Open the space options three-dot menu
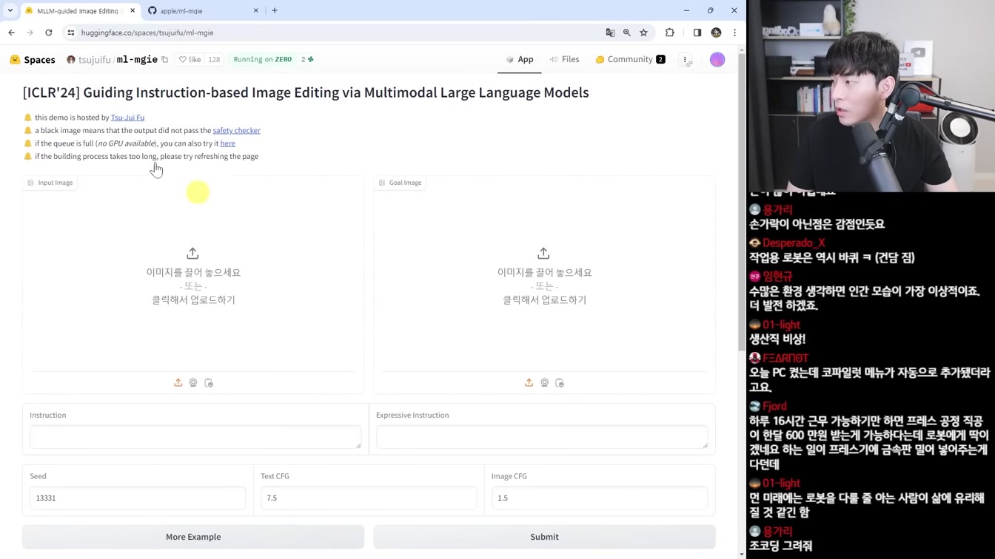This screenshot has height=559, width=995. click(686, 60)
